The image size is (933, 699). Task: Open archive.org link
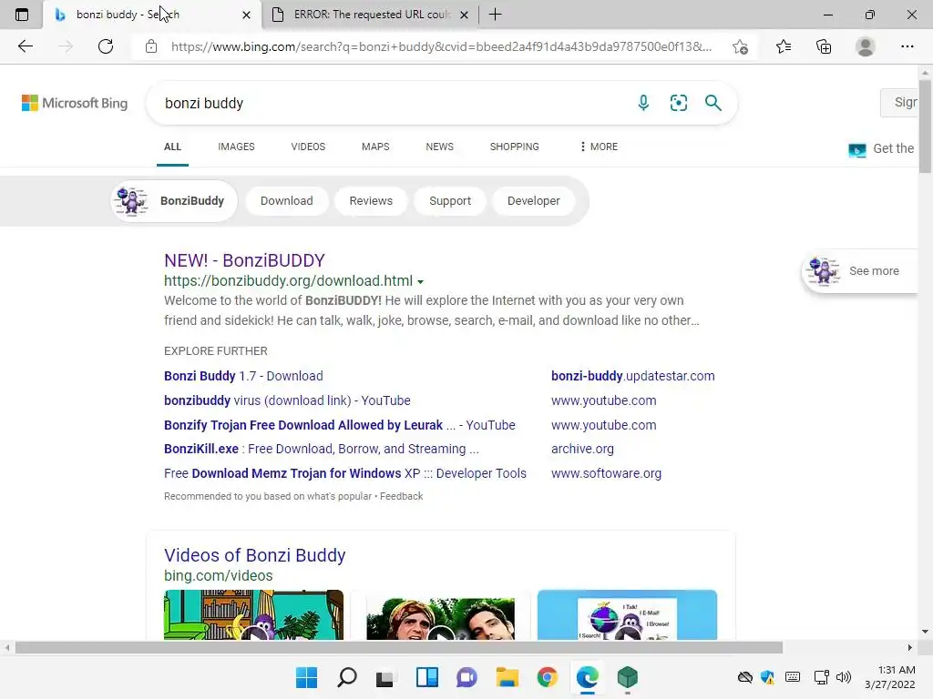coord(582,449)
